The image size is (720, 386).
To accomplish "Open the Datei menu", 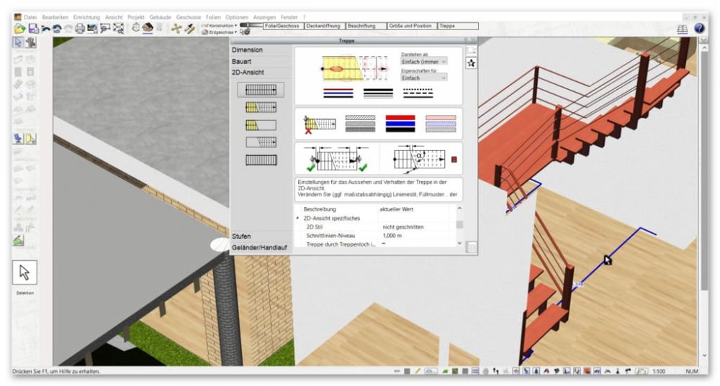I will coord(30,17).
